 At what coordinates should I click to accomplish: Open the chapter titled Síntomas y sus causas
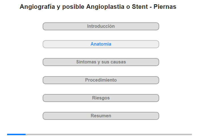(x=101, y=62)
